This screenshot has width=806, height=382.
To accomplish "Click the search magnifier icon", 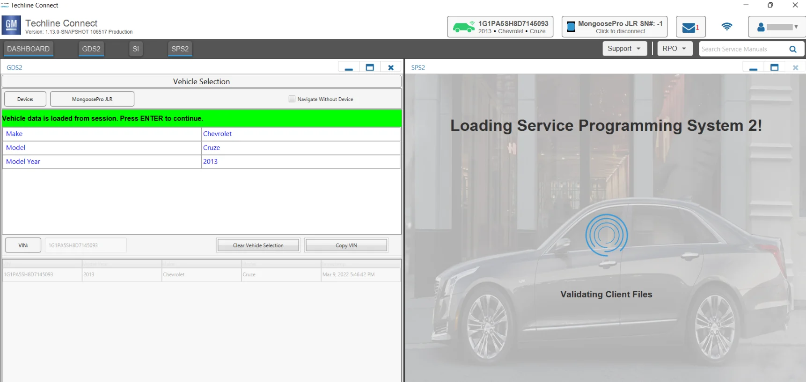I will pyautogui.click(x=792, y=49).
